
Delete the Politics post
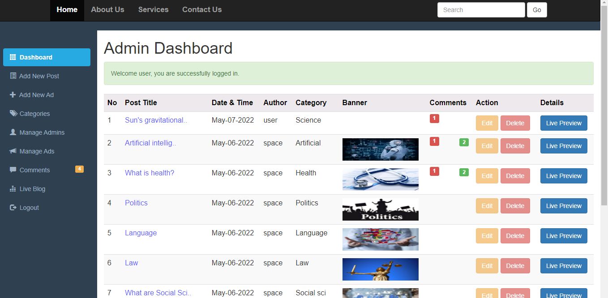coord(515,206)
